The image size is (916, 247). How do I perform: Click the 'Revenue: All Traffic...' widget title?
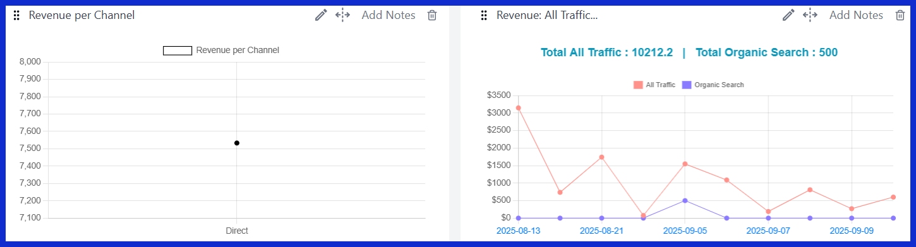tap(547, 15)
